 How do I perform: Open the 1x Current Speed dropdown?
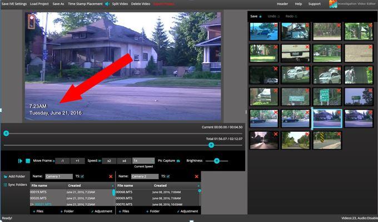tap(143, 161)
